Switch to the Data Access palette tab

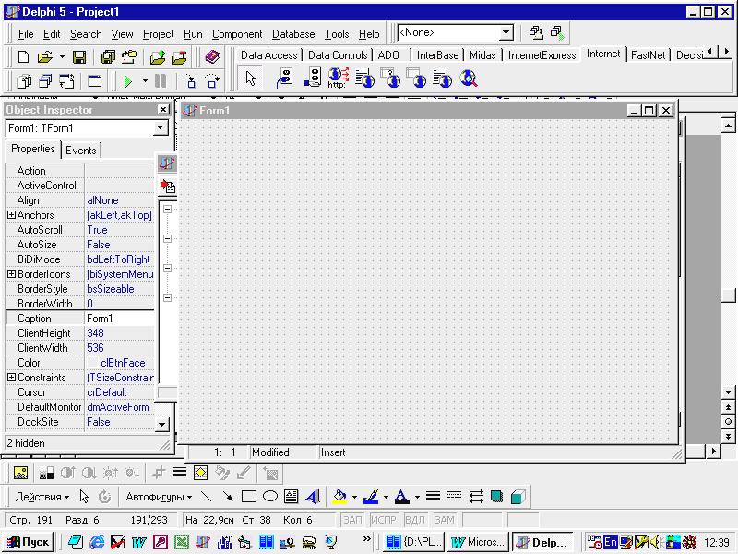268,55
